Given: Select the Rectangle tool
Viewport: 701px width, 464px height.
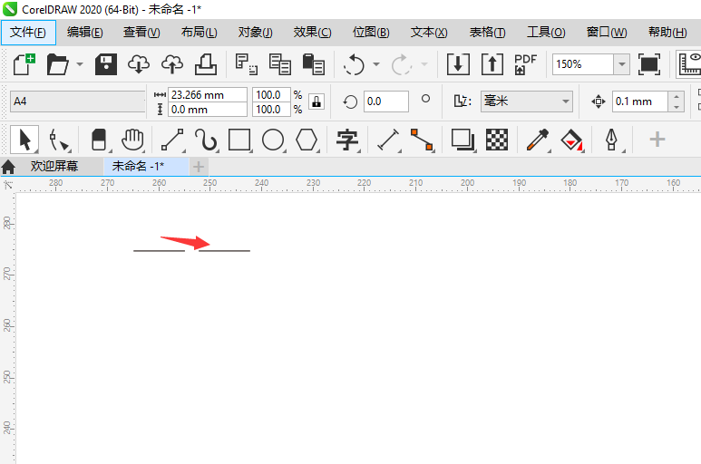Looking at the screenshot, I should 239,140.
